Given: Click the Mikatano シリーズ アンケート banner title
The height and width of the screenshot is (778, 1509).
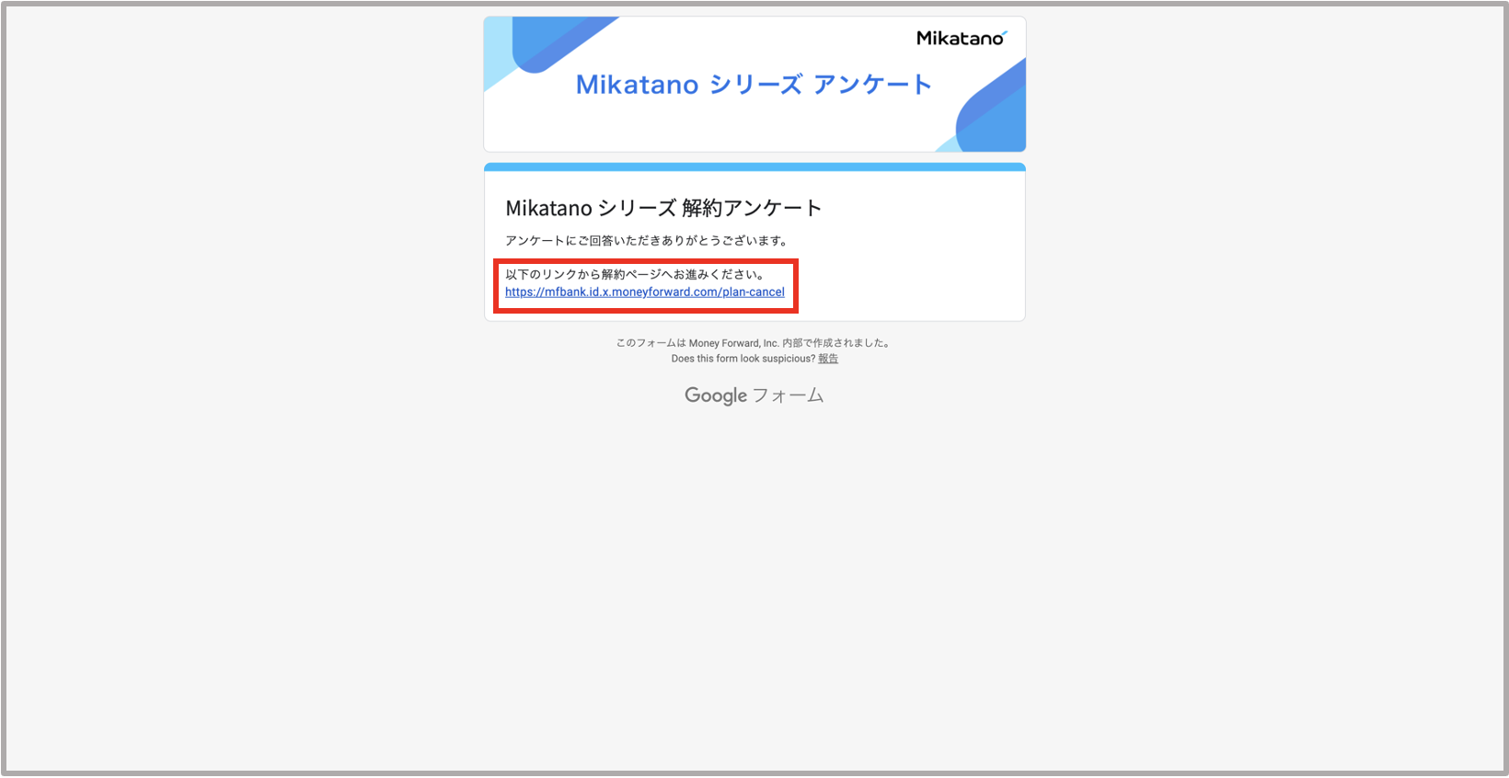Looking at the screenshot, I should click(x=754, y=85).
